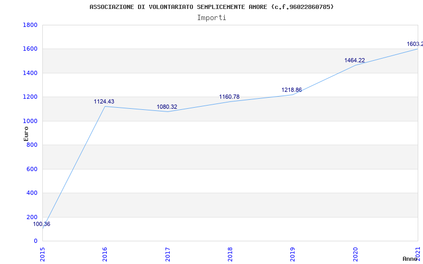The height and width of the screenshot is (264, 423).
Task: Click the 'Euro' y-axis title
Action: point(26,134)
